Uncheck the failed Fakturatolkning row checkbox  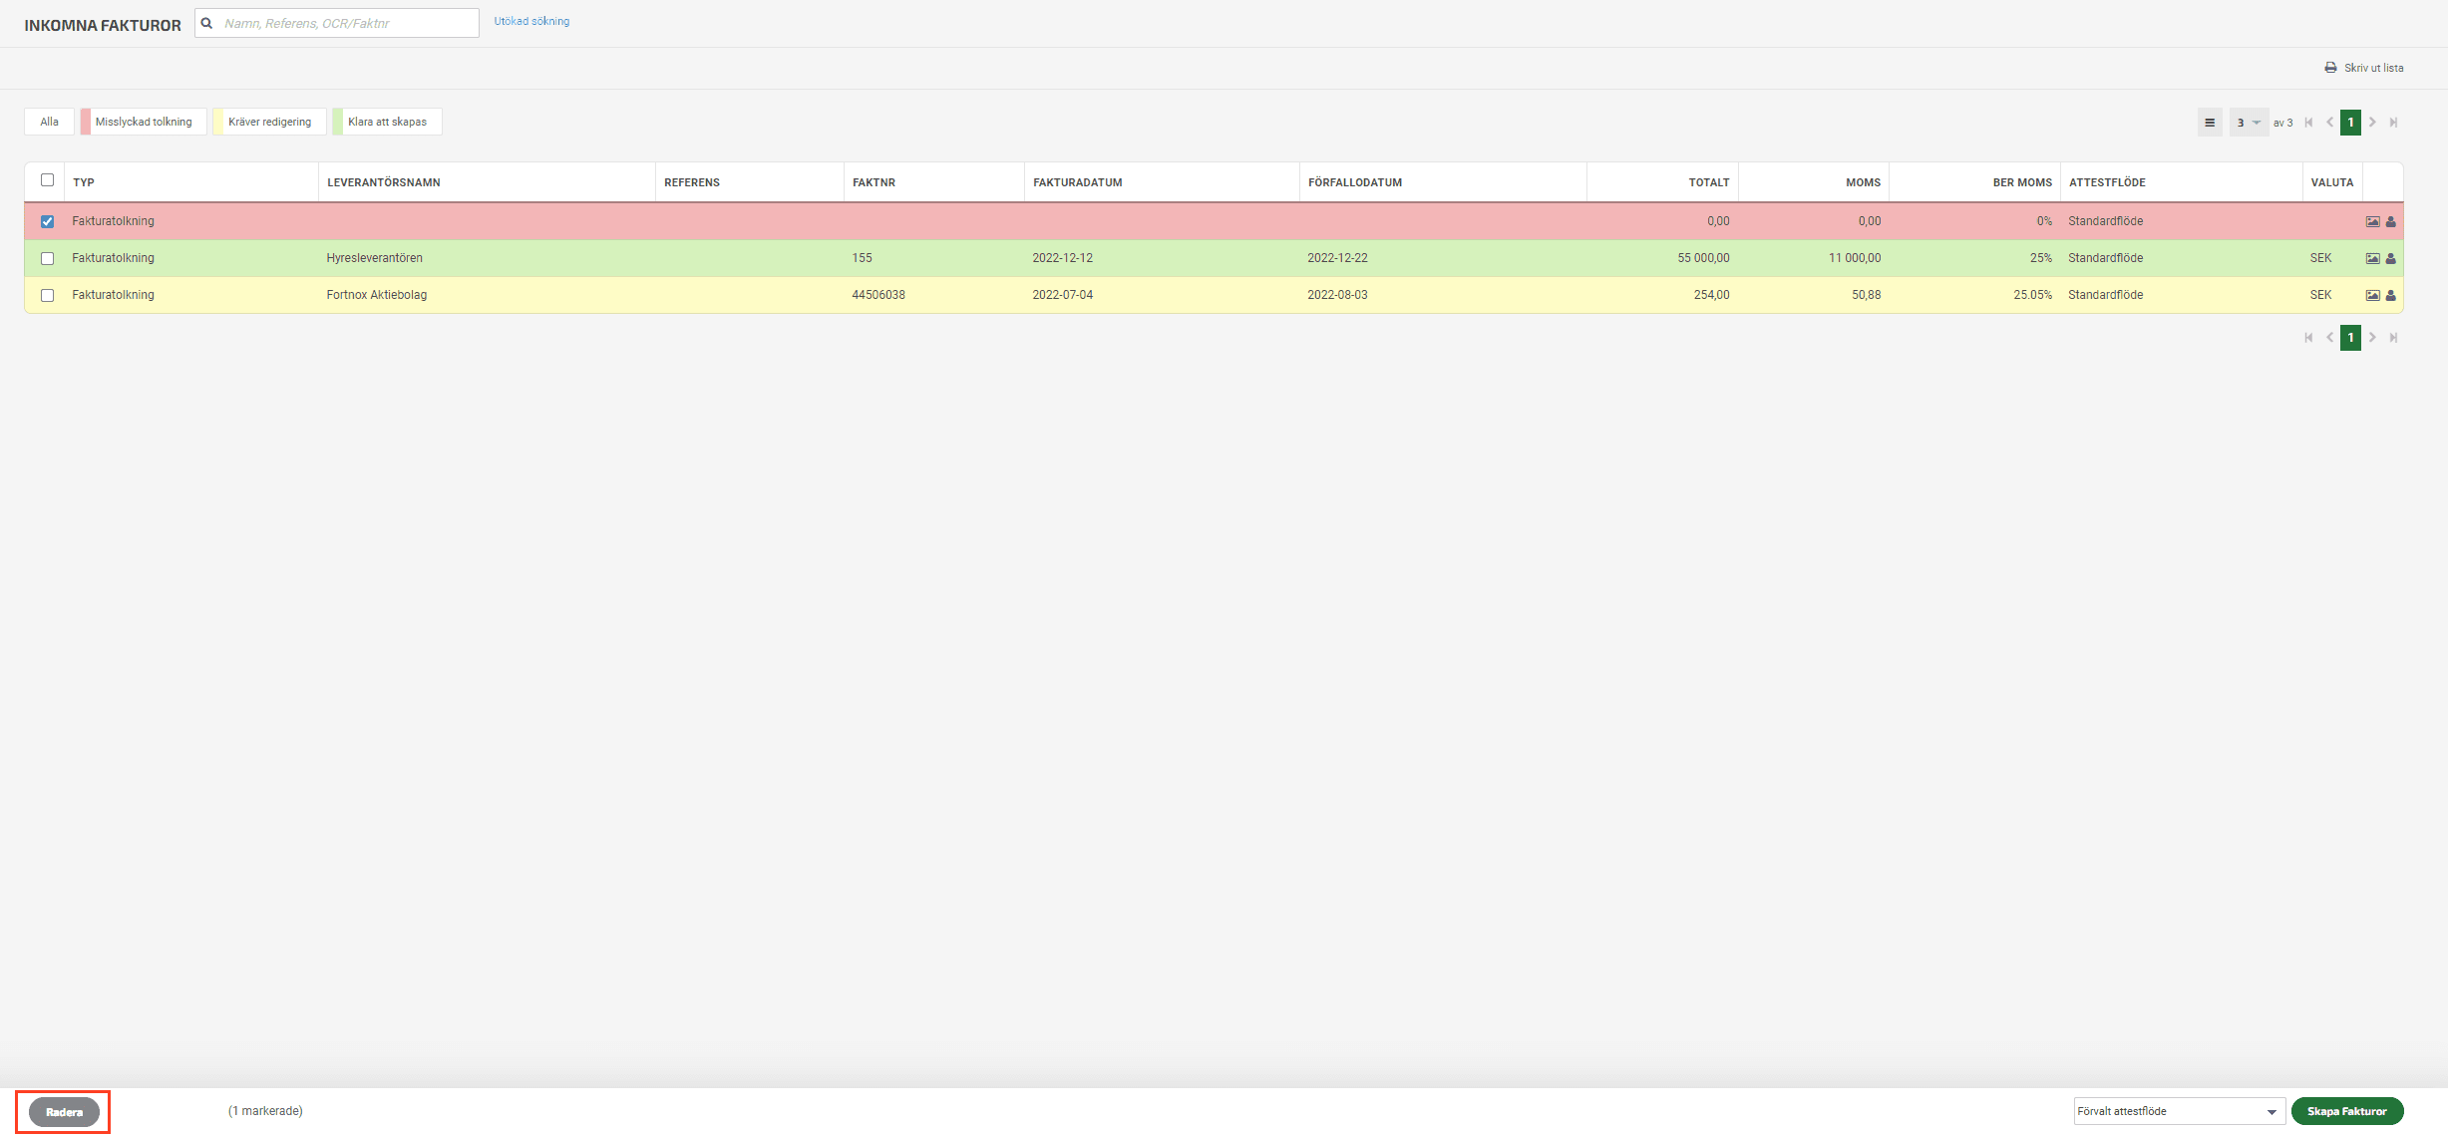tap(47, 221)
